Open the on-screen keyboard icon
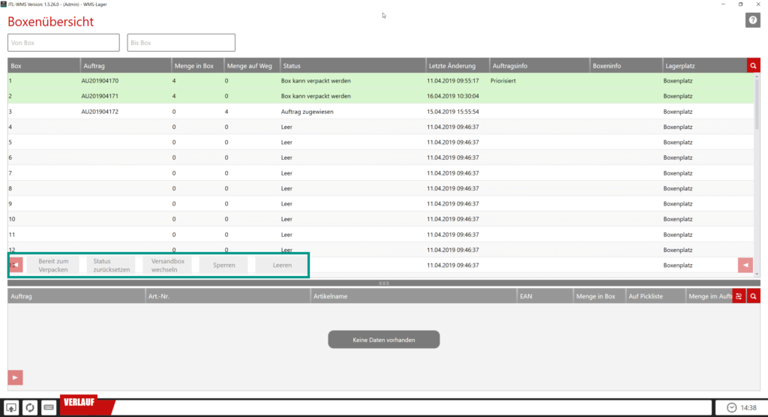The height and width of the screenshot is (417, 768). (49, 407)
